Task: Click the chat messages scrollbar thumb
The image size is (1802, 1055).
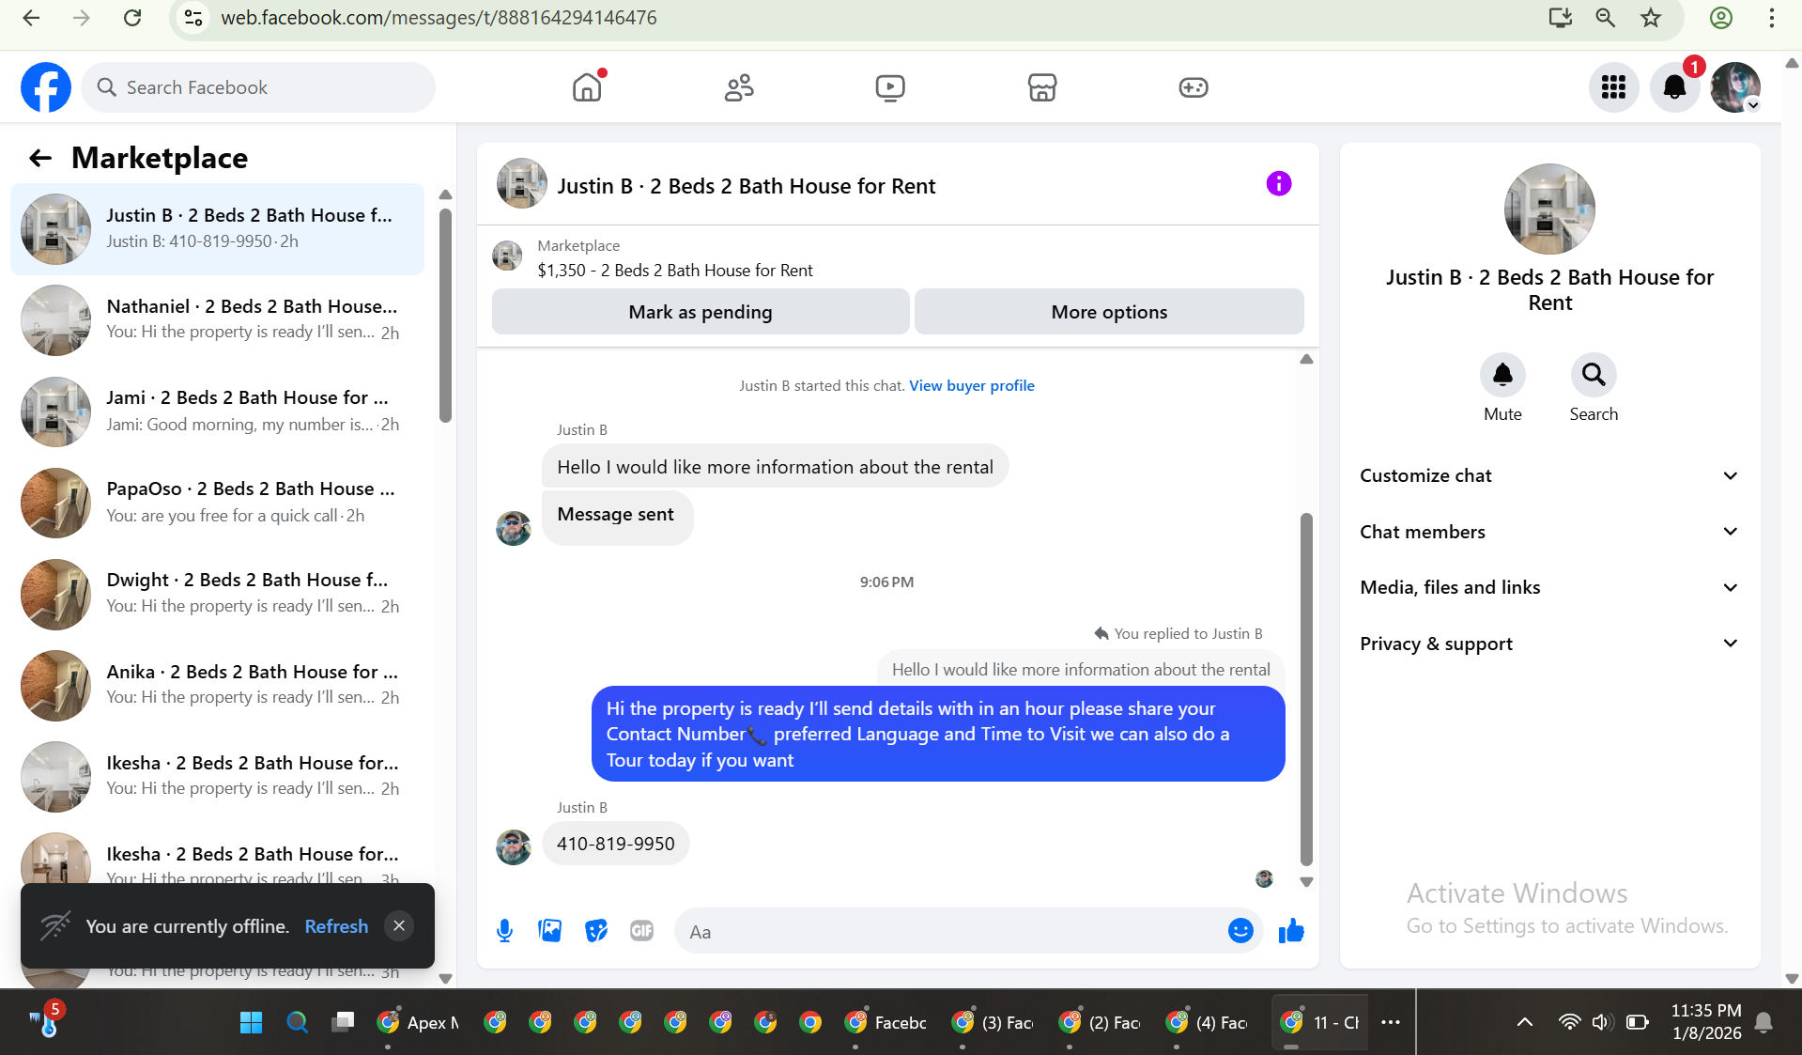Action: pyautogui.click(x=1306, y=689)
